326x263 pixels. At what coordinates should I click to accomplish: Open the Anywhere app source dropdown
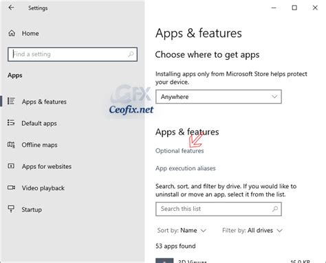(219, 97)
